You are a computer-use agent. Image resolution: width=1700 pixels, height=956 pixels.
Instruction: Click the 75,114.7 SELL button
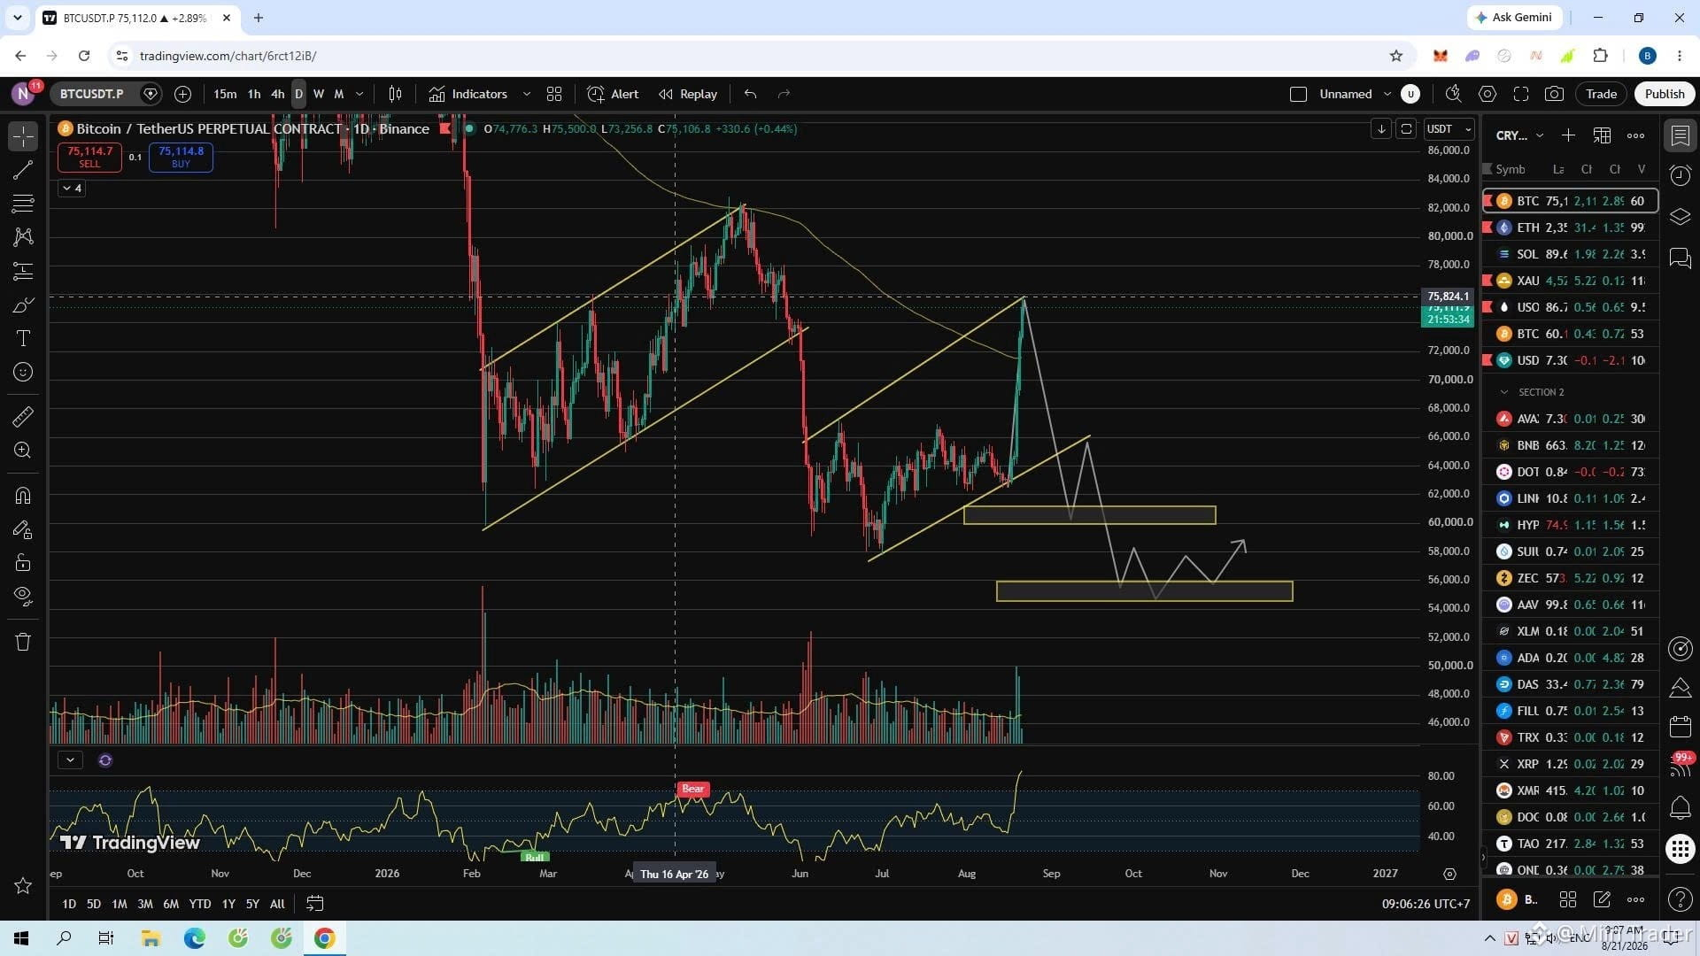(89, 157)
